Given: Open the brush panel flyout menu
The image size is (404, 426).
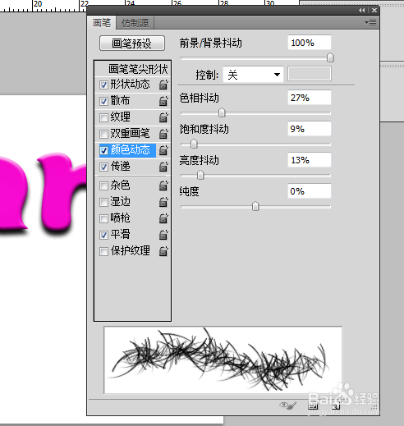Looking at the screenshot, I should coord(370,22).
